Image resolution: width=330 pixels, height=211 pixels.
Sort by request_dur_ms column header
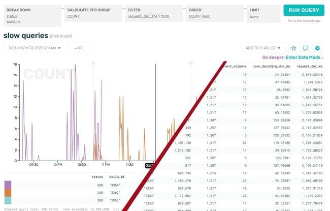[309, 66]
